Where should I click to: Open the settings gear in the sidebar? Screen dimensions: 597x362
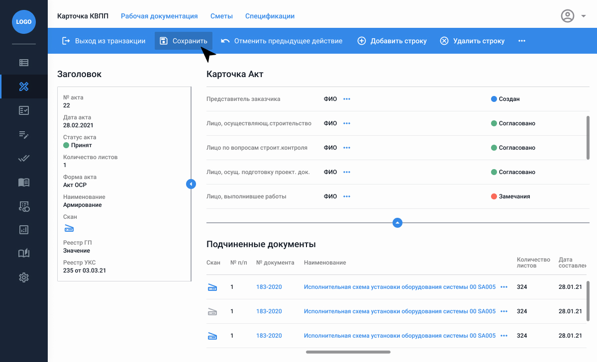(x=24, y=277)
